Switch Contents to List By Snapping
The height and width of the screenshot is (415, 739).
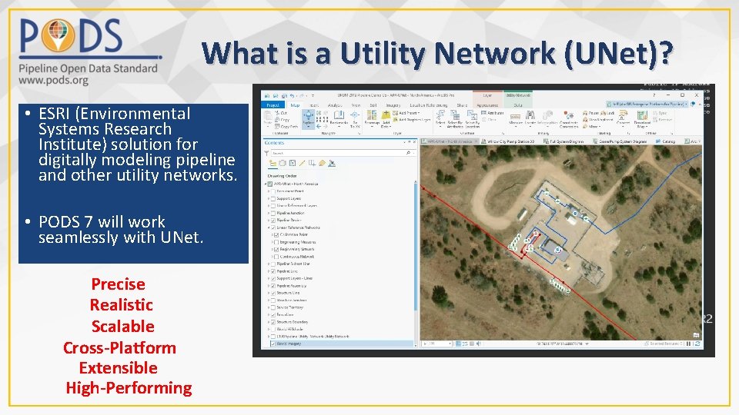[312, 163]
